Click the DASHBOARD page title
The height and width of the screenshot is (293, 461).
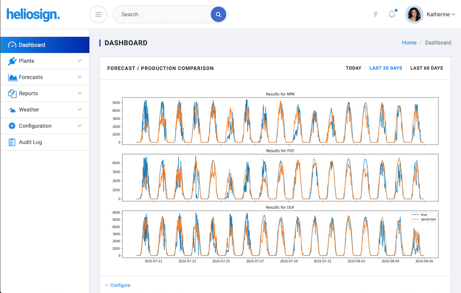pyautogui.click(x=126, y=43)
